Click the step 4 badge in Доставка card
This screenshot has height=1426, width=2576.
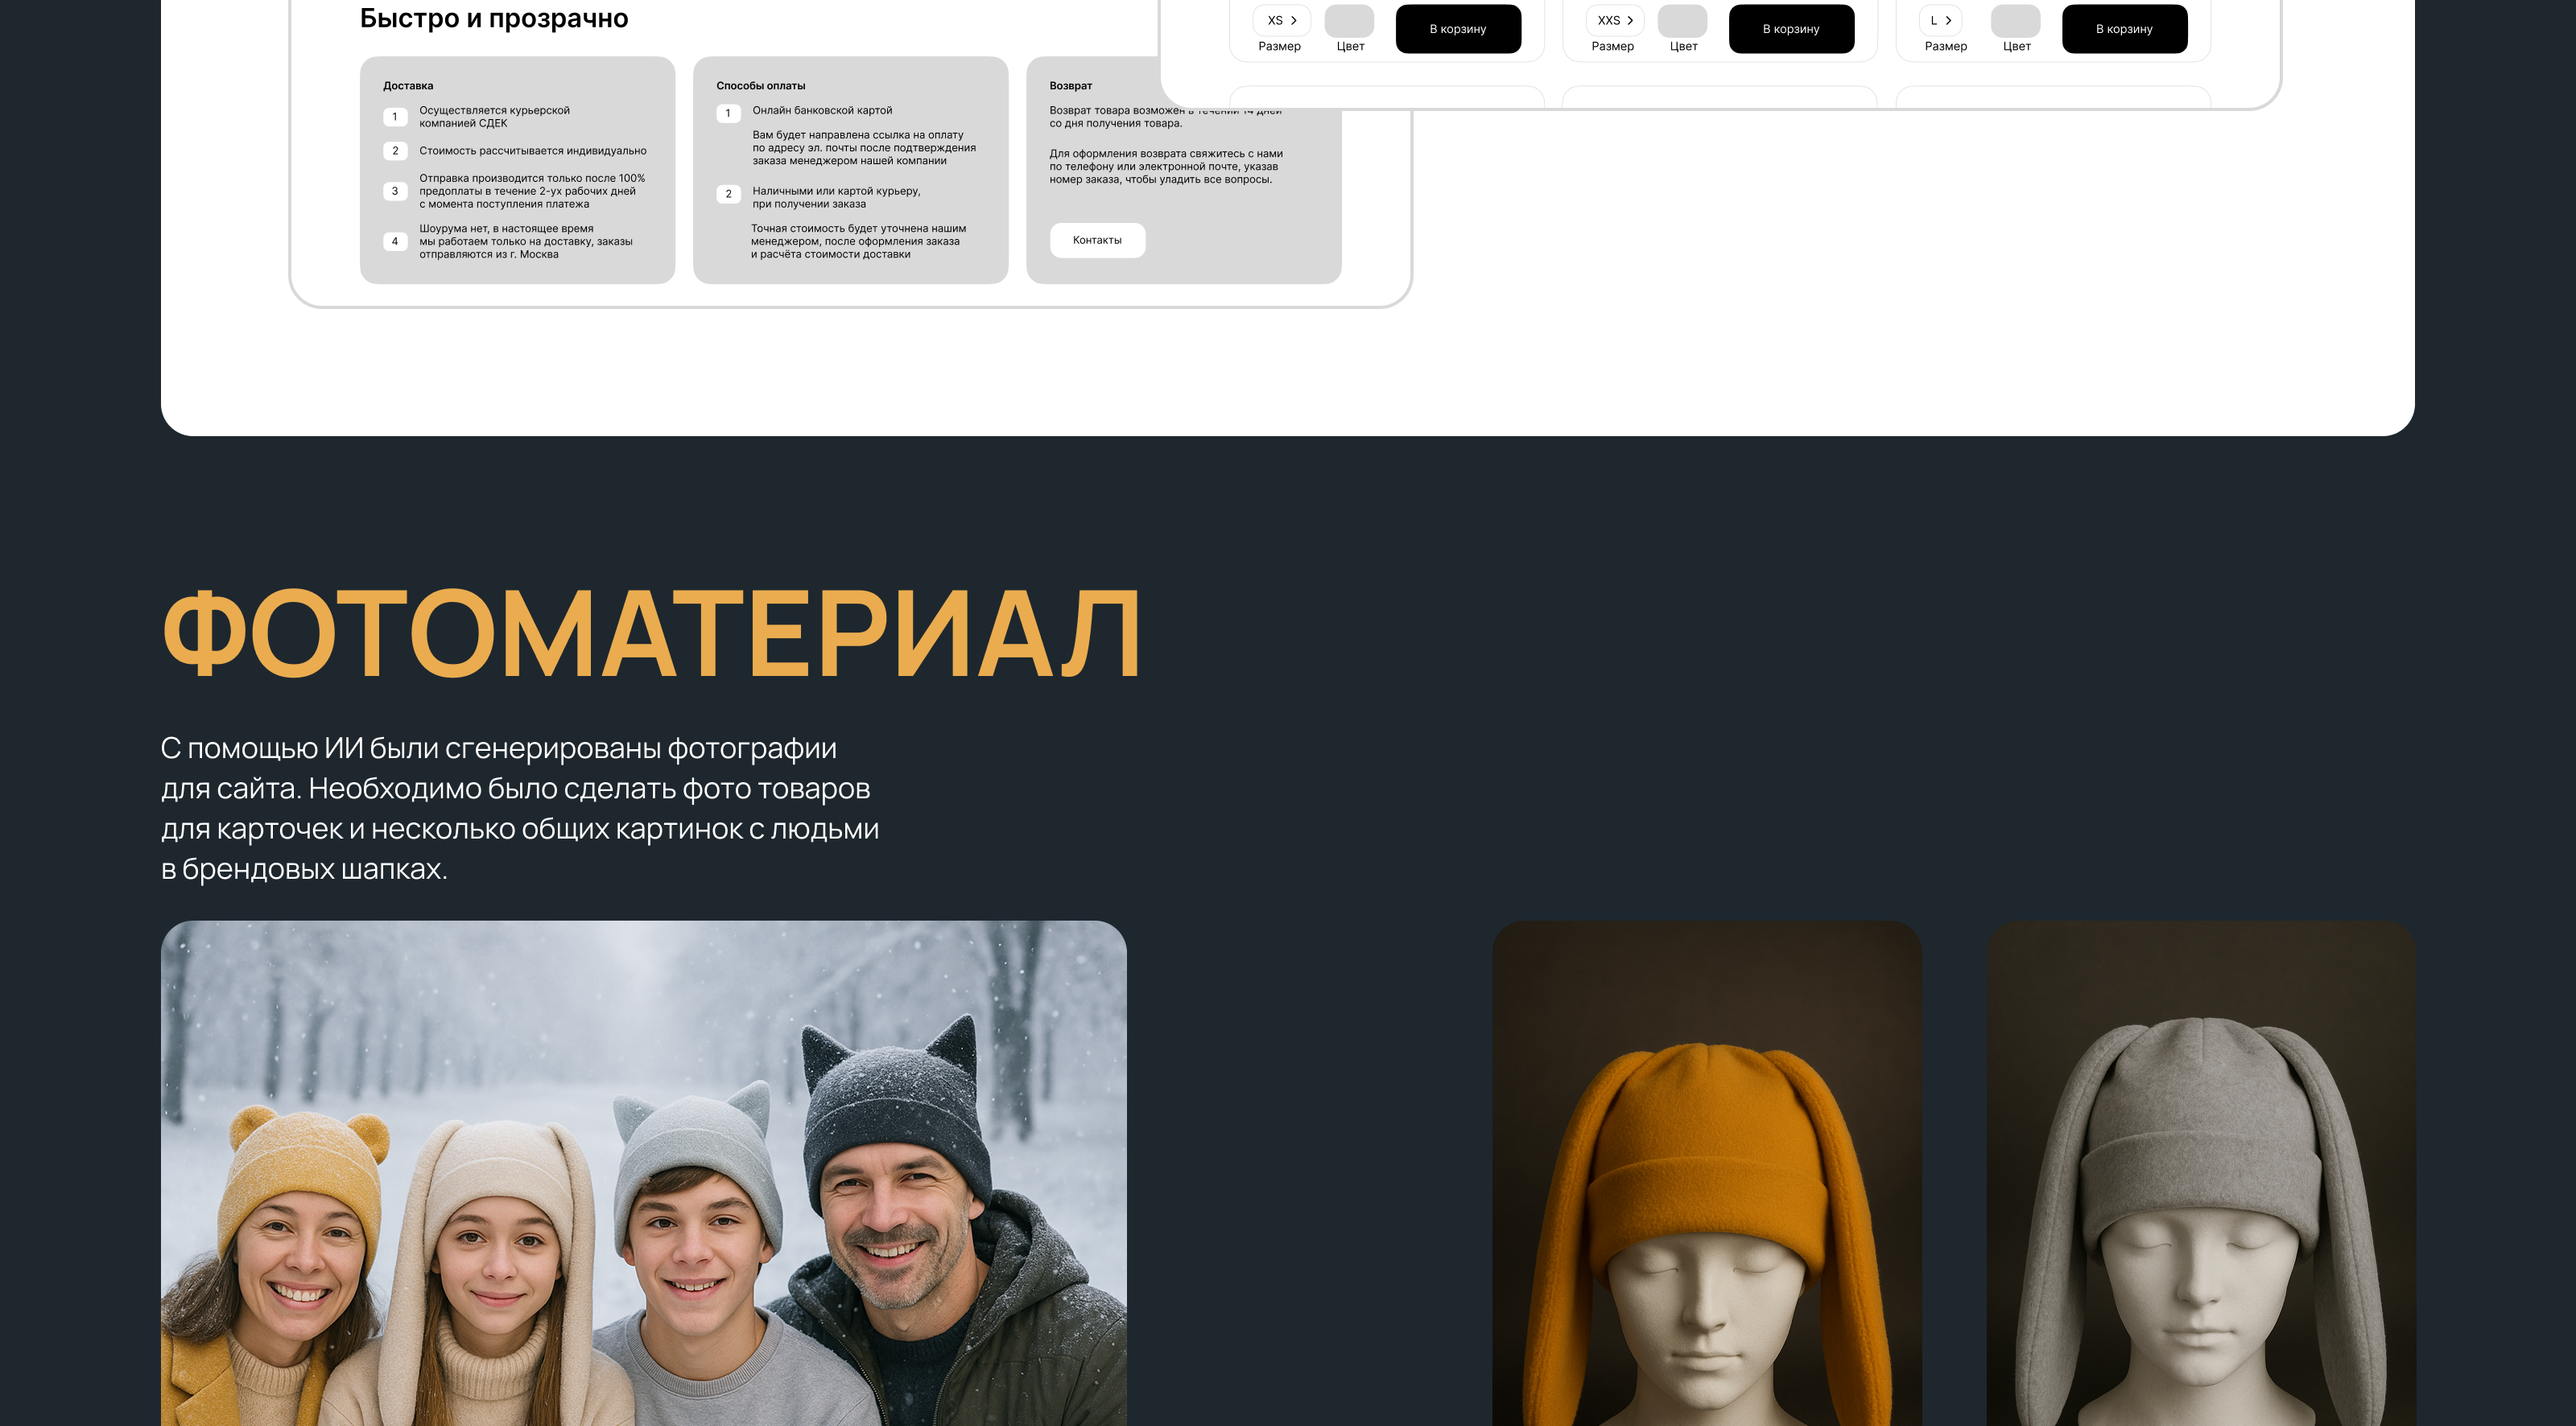pos(395,240)
